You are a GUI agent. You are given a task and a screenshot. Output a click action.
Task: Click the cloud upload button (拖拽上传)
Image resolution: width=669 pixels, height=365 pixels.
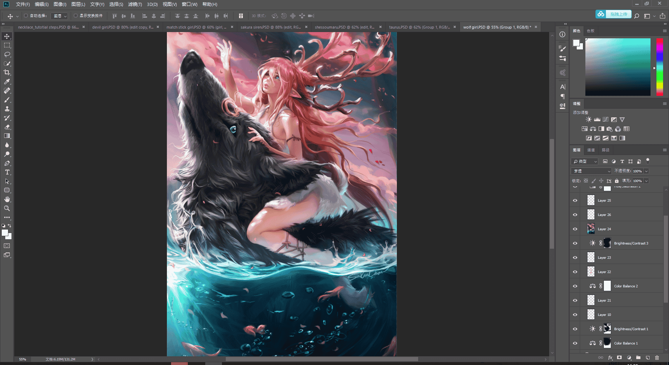point(613,14)
